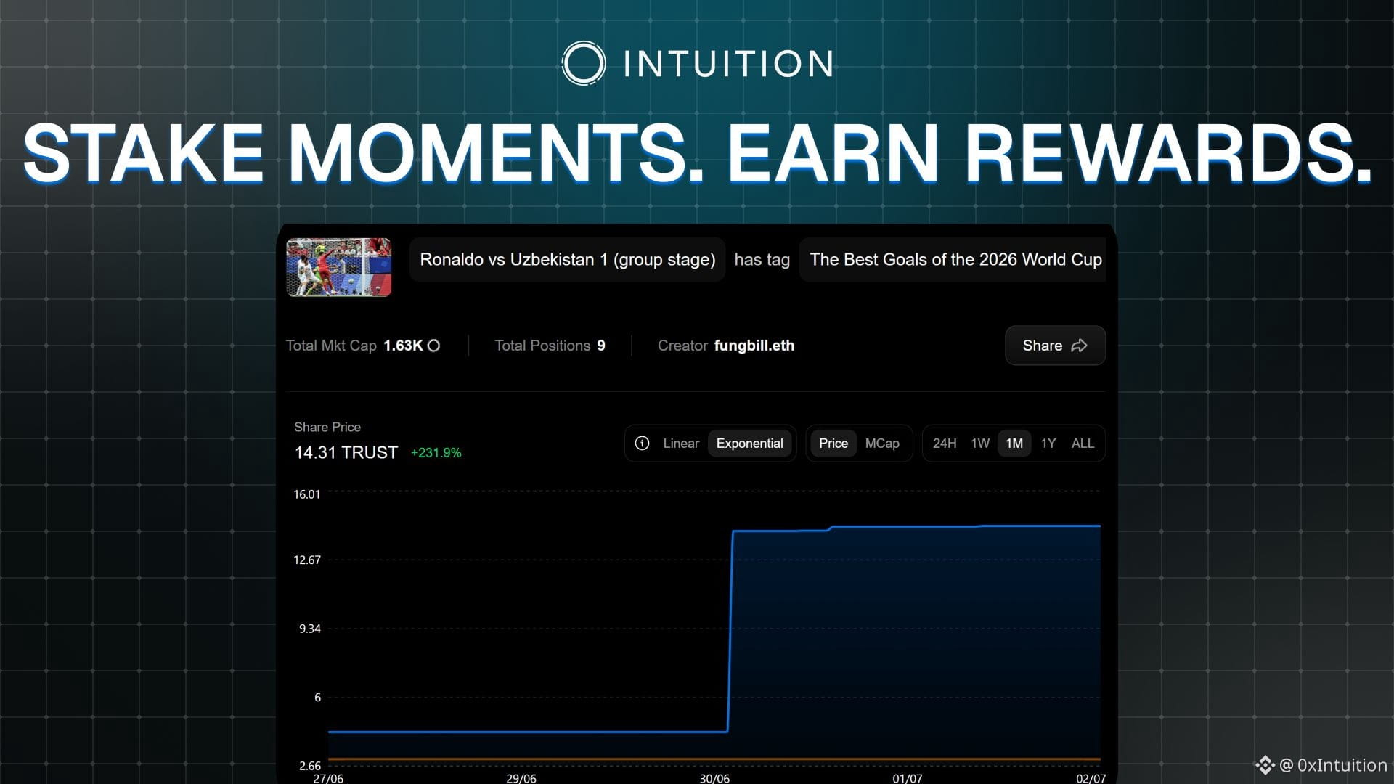This screenshot has height=784, width=1394.
Task: Click the info icon beside Linear
Action: (642, 444)
